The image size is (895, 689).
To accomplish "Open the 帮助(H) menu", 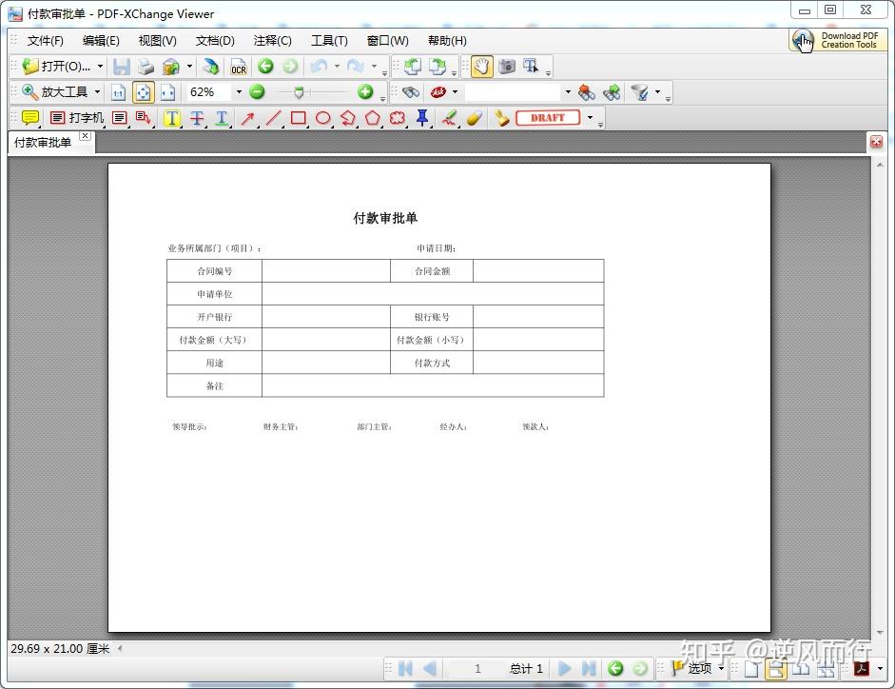I will tap(447, 41).
